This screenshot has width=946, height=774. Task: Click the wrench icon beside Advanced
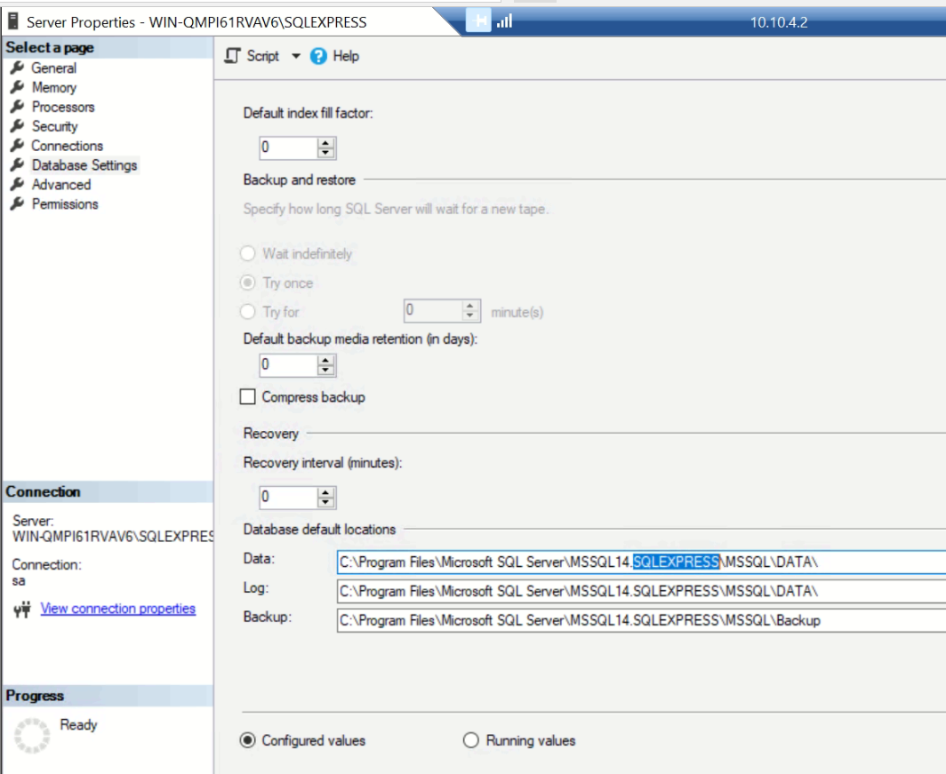18,184
